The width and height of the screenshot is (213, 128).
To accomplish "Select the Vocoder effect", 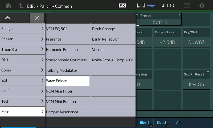I will pos(113,50).
